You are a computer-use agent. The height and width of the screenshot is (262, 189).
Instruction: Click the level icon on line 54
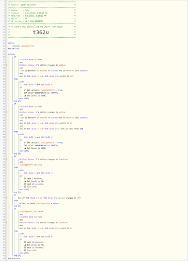pyautogui.click(x=25, y=148)
